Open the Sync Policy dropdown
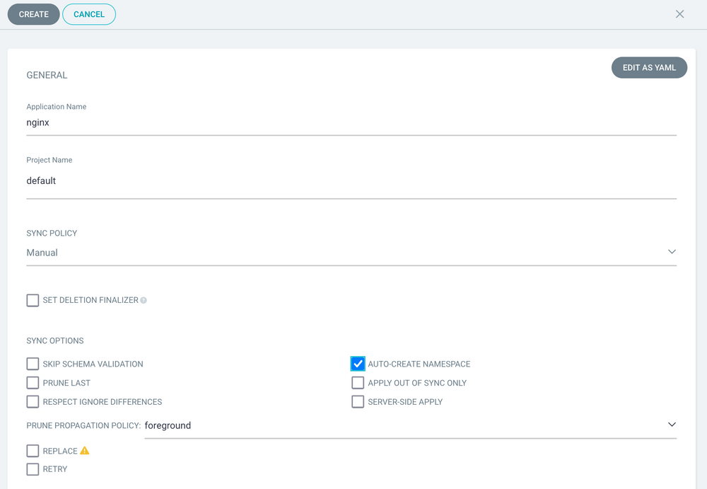 click(351, 253)
